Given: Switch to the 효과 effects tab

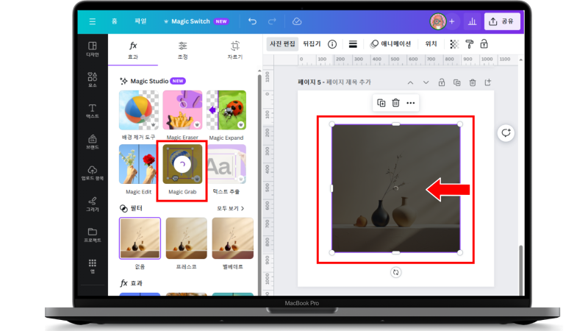Looking at the screenshot, I should 133,50.
